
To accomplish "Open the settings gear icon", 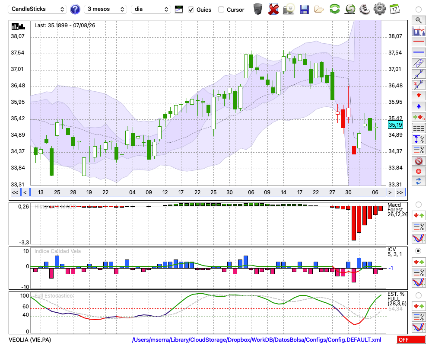I will pyautogui.click(x=380, y=9).
